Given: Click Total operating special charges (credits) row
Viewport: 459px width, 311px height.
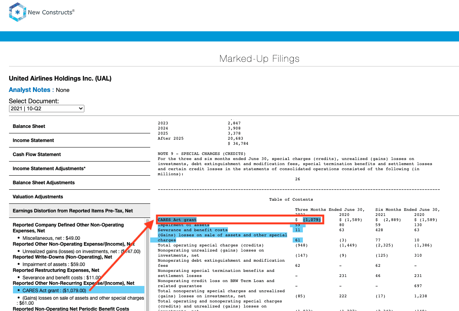Looking at the screenshot, I should [x=211, y=245].
